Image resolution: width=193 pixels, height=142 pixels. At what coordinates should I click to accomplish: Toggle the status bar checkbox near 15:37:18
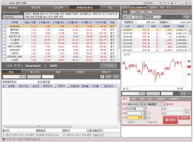4,139
